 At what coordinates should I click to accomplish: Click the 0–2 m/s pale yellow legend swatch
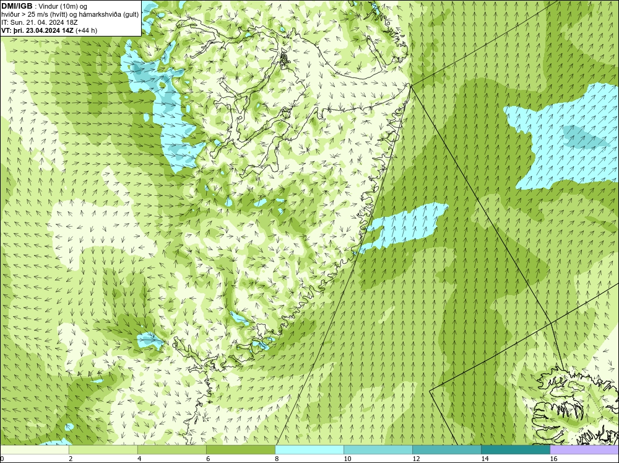tap(34, 449)
